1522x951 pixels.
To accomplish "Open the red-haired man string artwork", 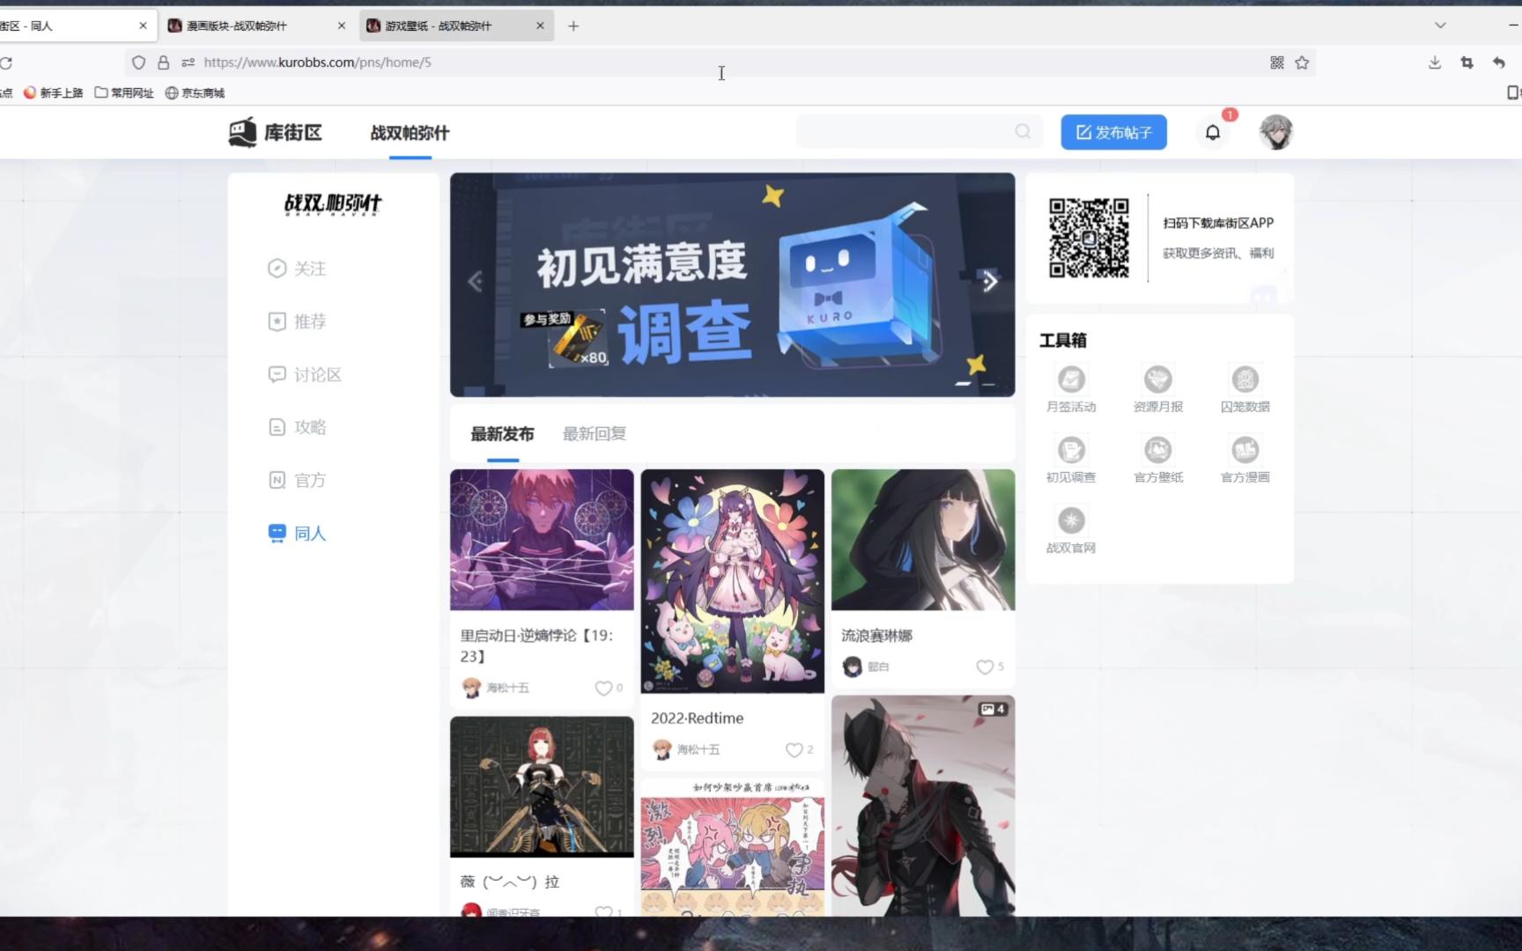I will pos(542,539).
